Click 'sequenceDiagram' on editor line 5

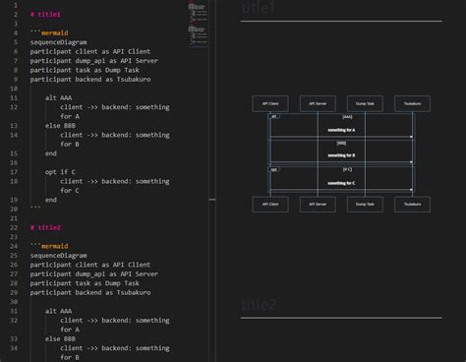pyautogui.click(x=58, y=42)
